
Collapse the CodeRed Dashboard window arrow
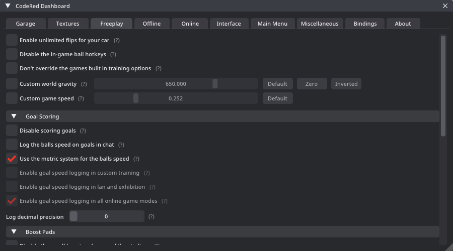pyautogui.click(x=8, y=6)
